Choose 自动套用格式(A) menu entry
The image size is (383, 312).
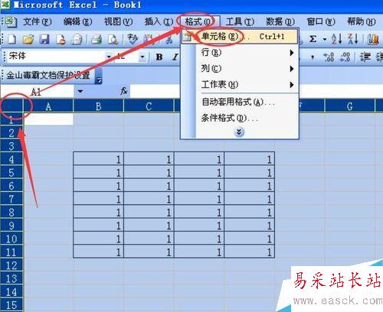click(240, 102)
